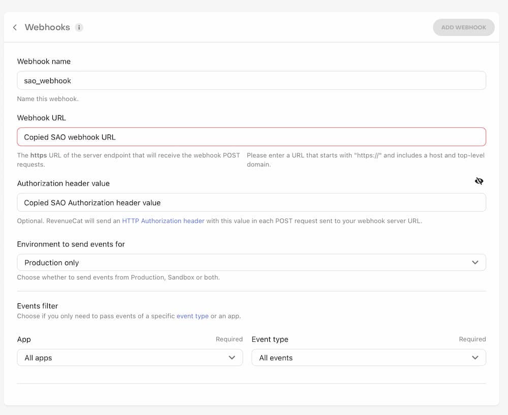Click the info icon beside Webhooks title

tap(79, 27)
